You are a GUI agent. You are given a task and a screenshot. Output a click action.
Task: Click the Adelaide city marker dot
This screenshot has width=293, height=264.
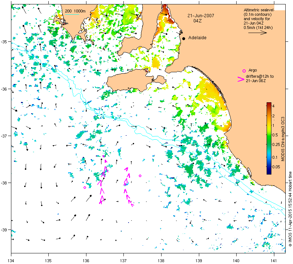(x=184, y=38)
